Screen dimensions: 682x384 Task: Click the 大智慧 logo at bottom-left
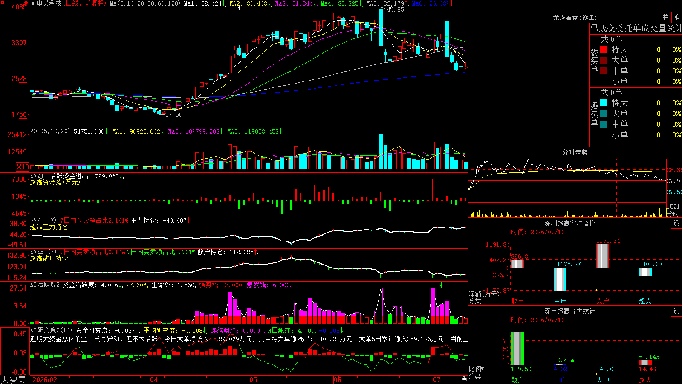pyautogui.click(x=13, y=380)
